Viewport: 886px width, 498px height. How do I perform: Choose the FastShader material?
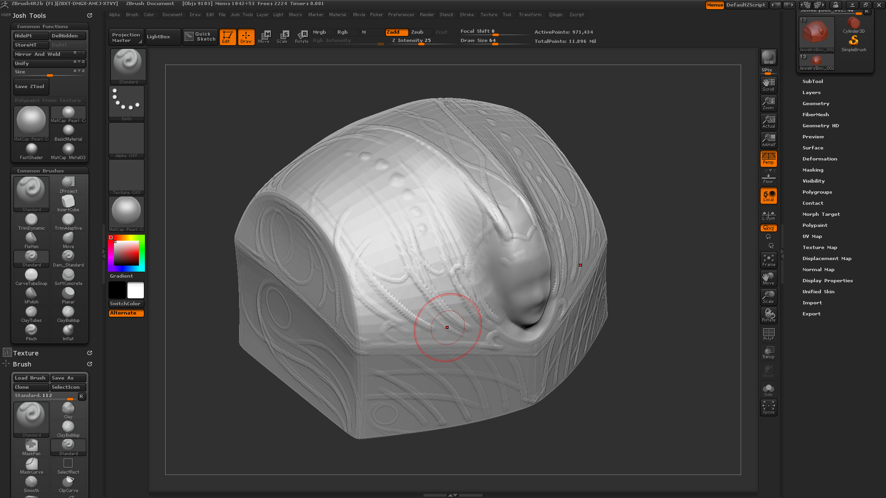pyautogui.click(x=31, y=151)
